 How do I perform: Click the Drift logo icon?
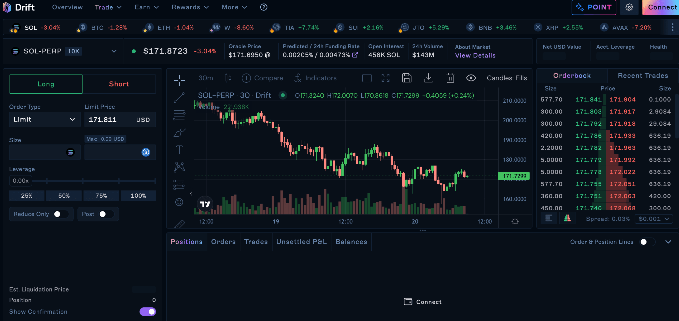[7, 7]
